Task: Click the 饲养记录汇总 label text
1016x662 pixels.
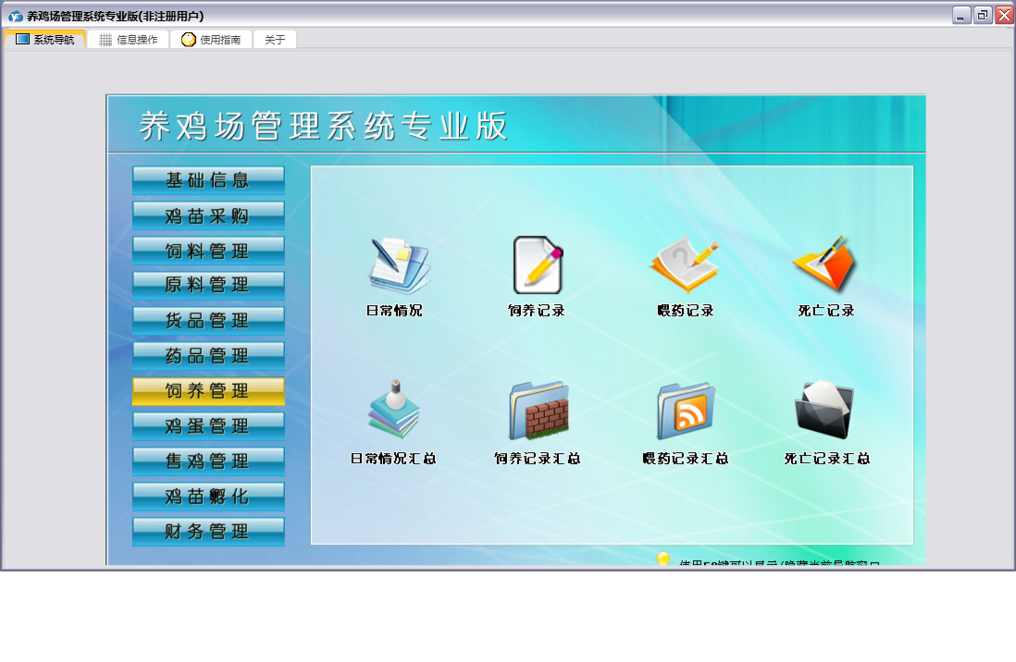Action: (538, 459)
